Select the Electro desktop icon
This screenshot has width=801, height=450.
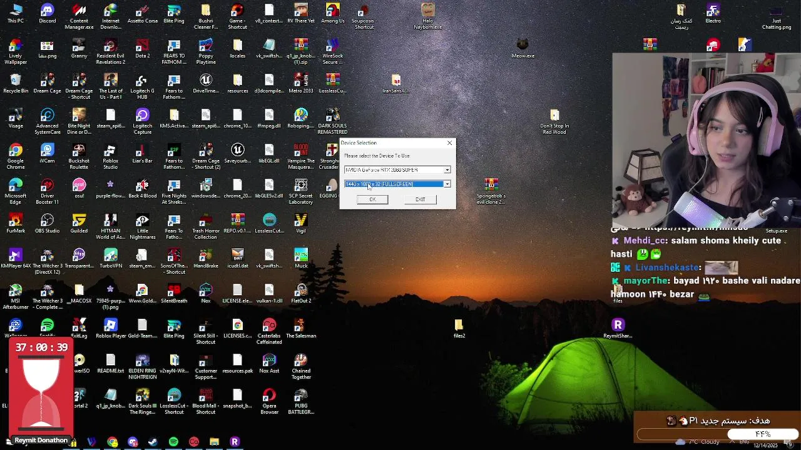point(713,14)
